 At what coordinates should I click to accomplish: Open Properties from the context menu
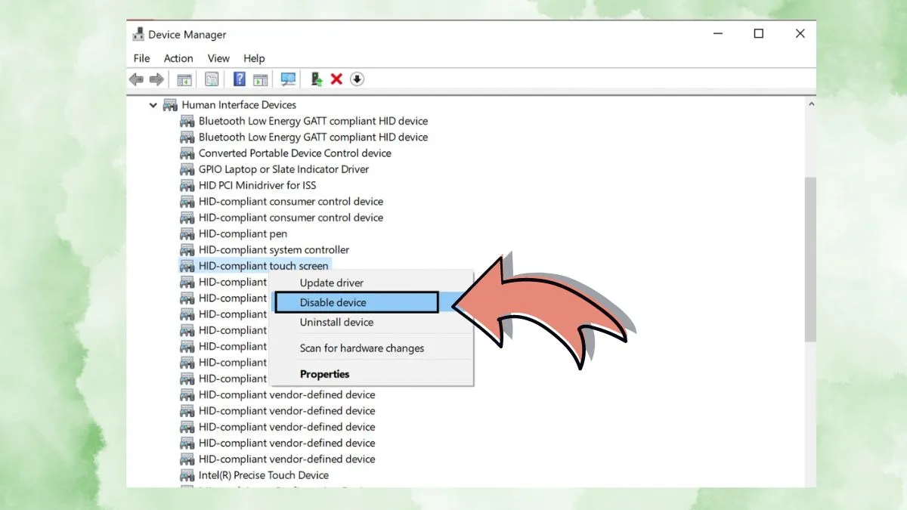324,374
